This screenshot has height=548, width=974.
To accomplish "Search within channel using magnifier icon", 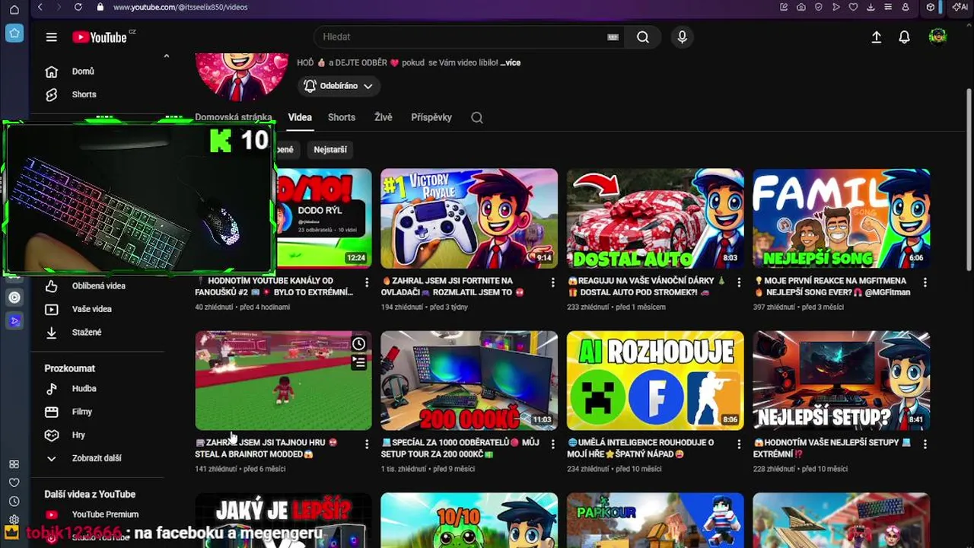I will click(x=477, y=117).
